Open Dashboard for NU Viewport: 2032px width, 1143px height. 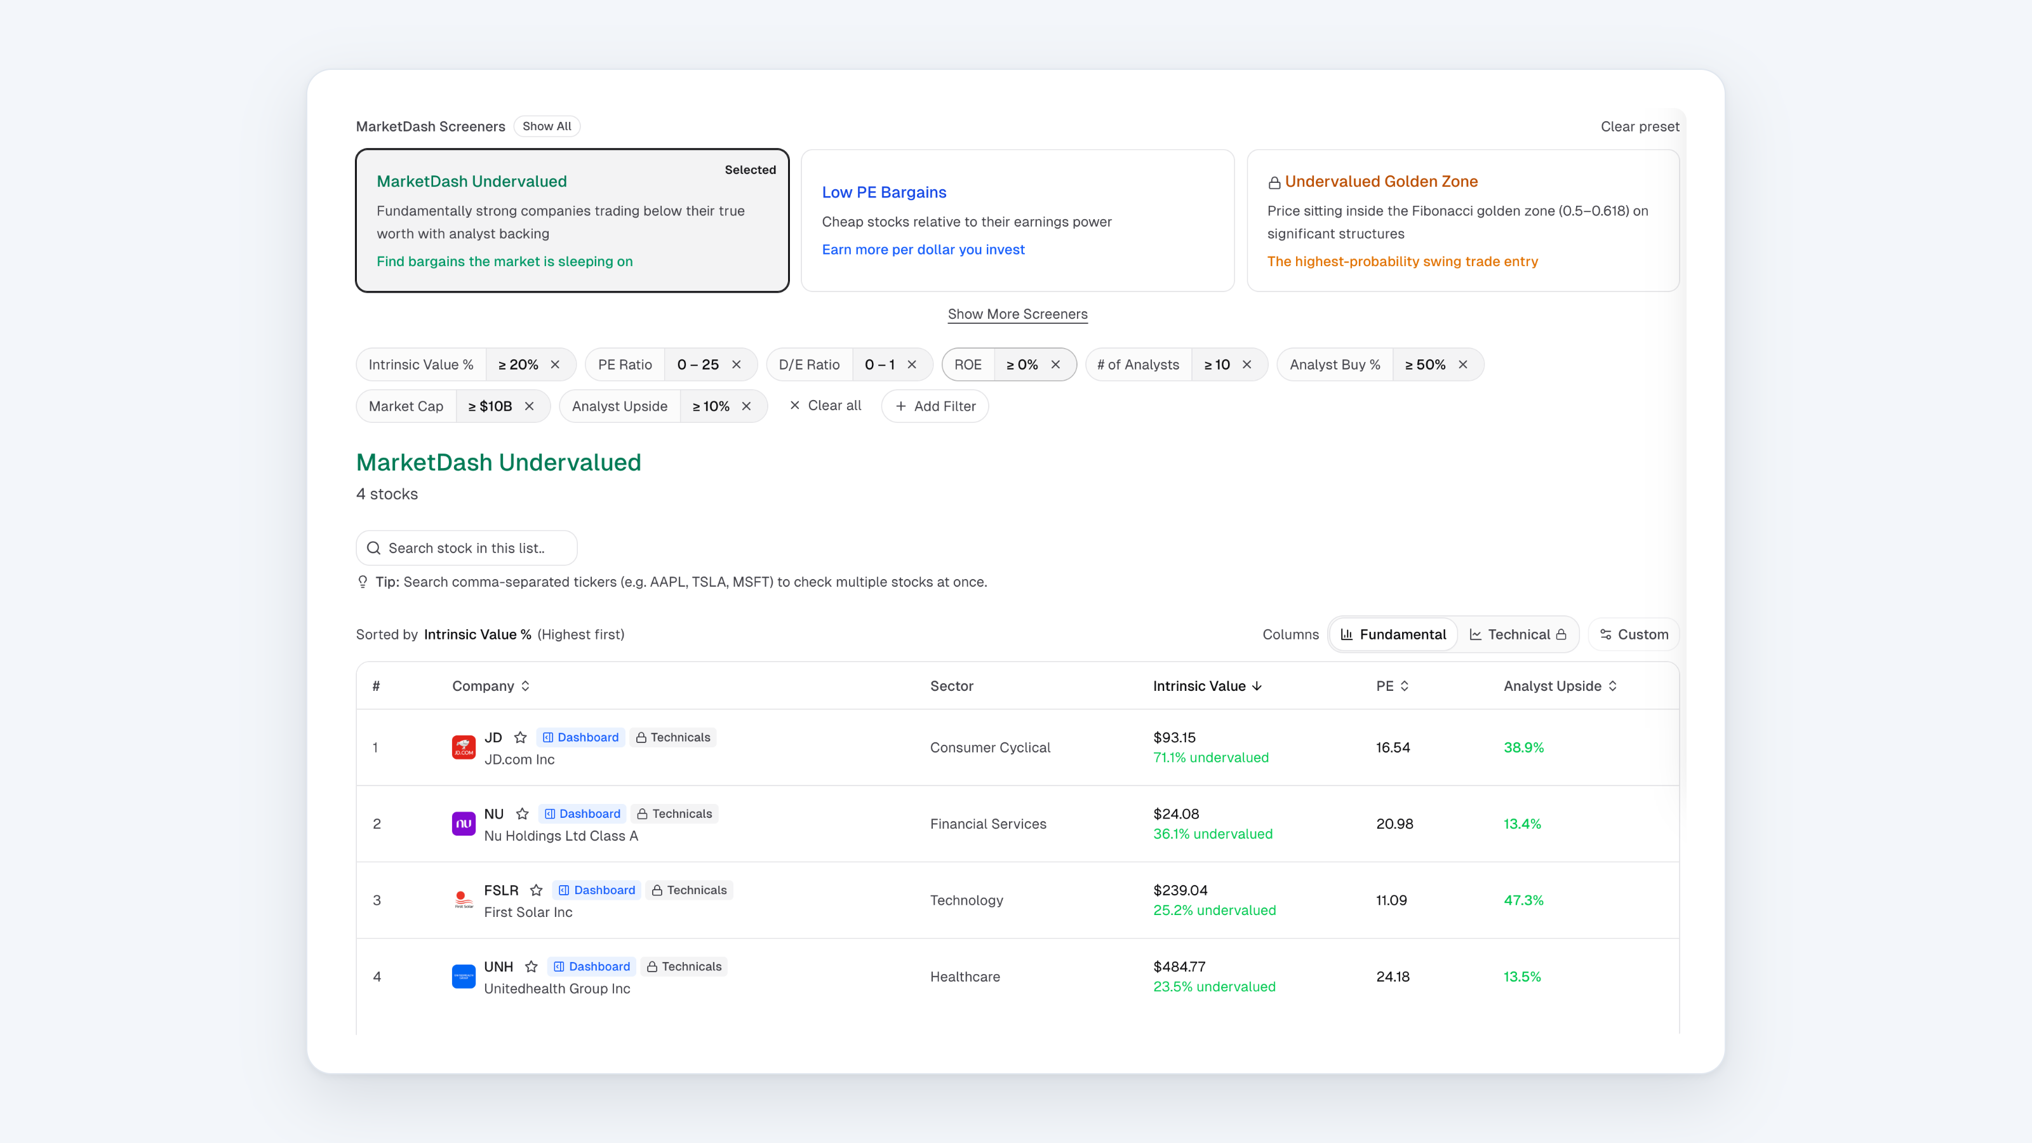[x=582, y=814]
